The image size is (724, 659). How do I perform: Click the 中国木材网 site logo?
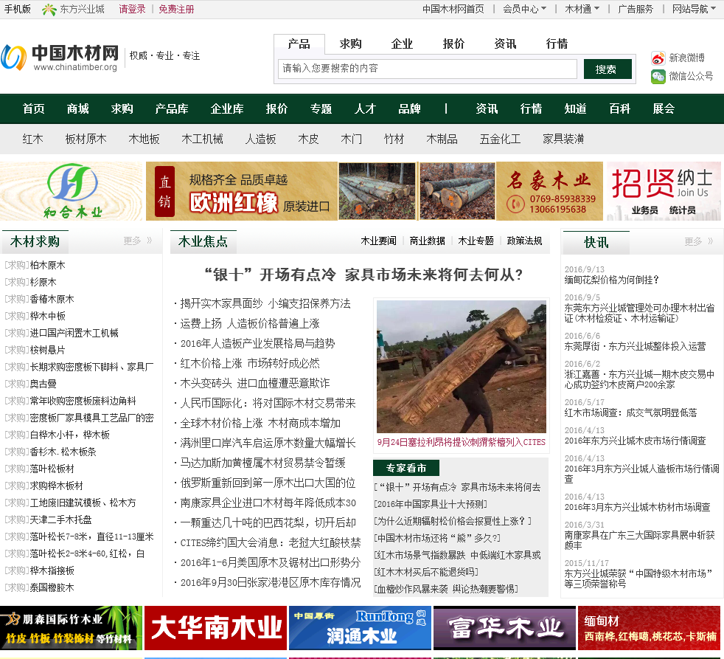[x=60, y=58]
